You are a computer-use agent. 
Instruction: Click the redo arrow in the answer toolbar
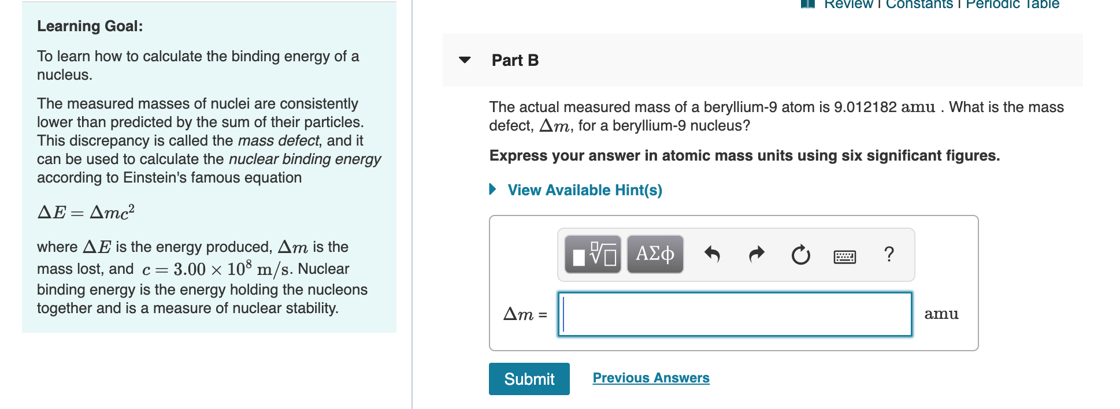pyautogui.click(x=755, y=253)
